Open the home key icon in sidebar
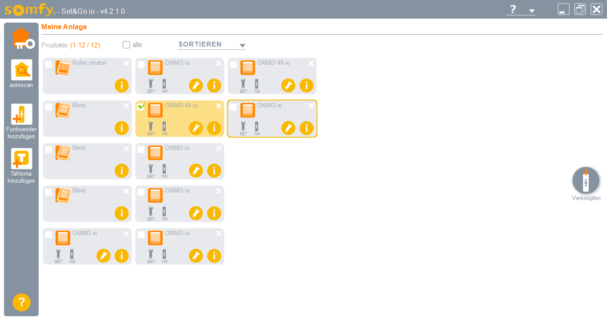Viewport: 607px width, 322px height. pyautogui.click(x=22, y=38)
